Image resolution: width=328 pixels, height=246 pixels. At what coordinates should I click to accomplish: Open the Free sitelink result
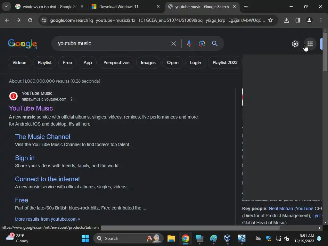coord(21,200)
